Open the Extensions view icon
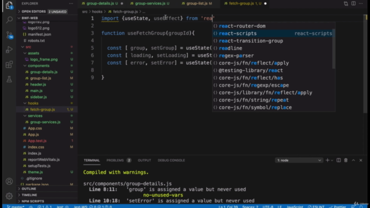The height and width of the screenshot is (208, 370). [9, 64]
